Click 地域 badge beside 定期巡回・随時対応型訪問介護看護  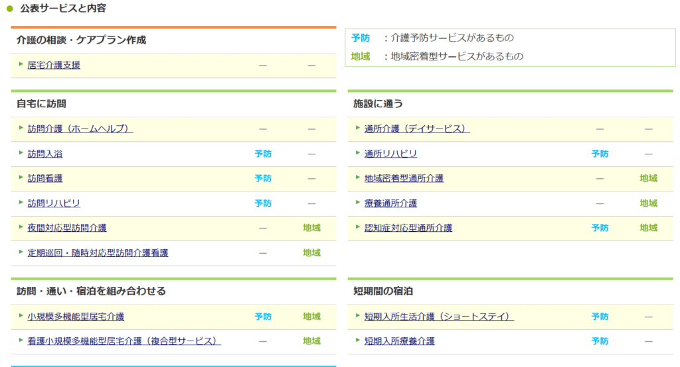click(311, 252)
